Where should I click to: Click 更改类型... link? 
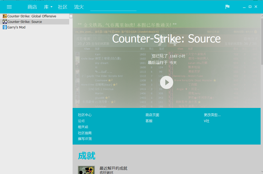click(212, 115)
